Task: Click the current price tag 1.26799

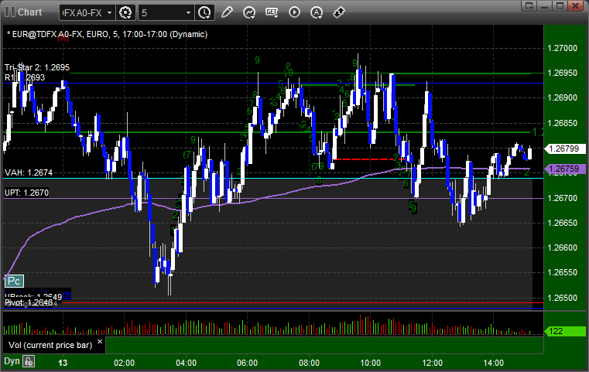Action: click(565, 148)
